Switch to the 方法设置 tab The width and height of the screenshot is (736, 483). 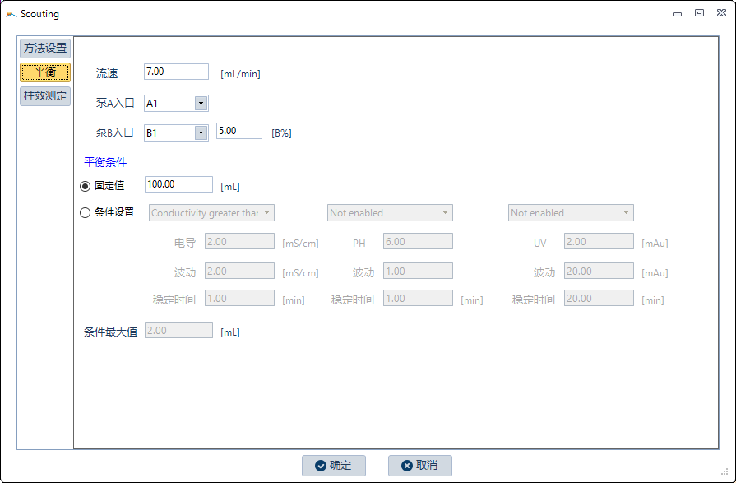point(45,48)
